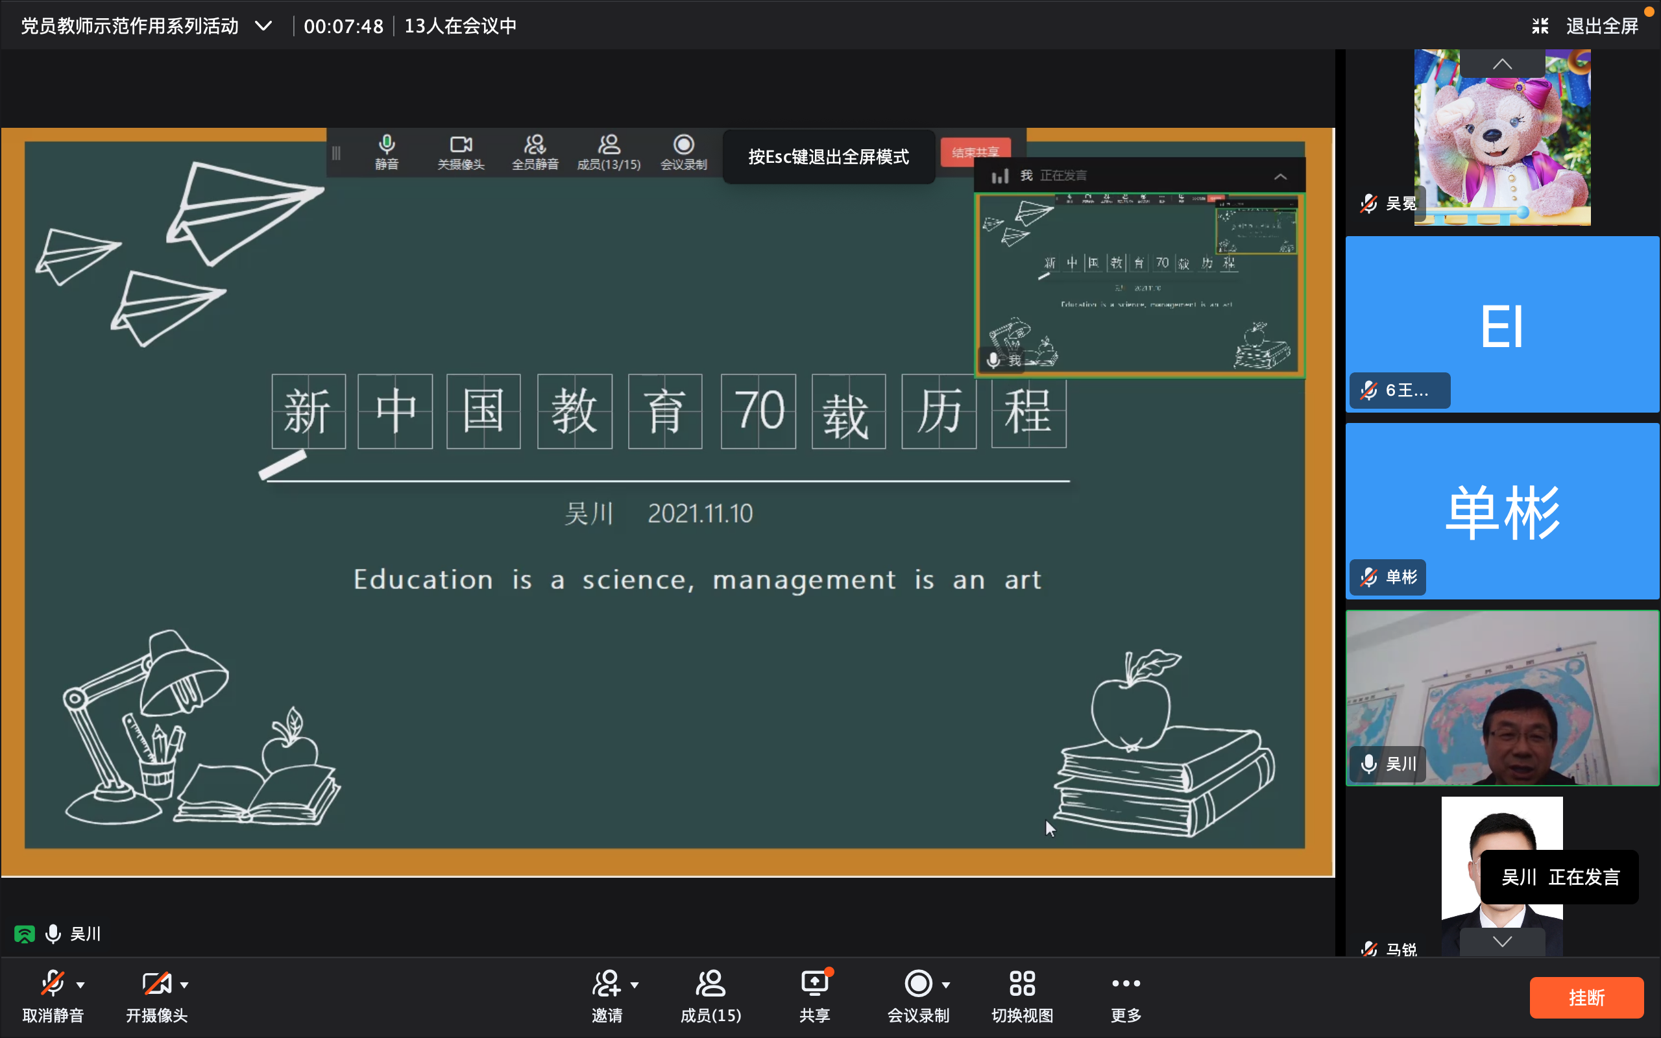Click the exit fullscreen arrows icon
The height and width of the screenshot is (1038, 1661).
(x=1540, y=26)
